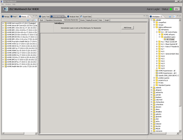Click the HOME:test count query icon
183x140 pixels.
[x=6, y=23]
